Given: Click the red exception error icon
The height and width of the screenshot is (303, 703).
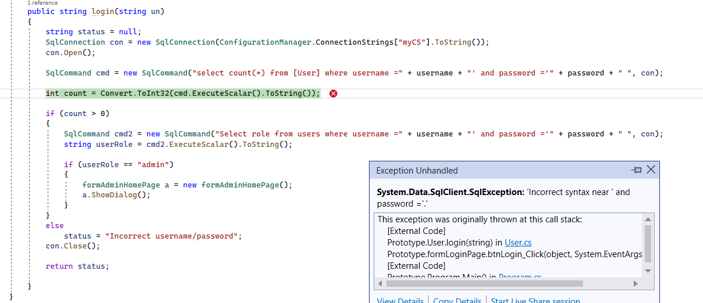Looking at the screenshot, I should 333,93.
